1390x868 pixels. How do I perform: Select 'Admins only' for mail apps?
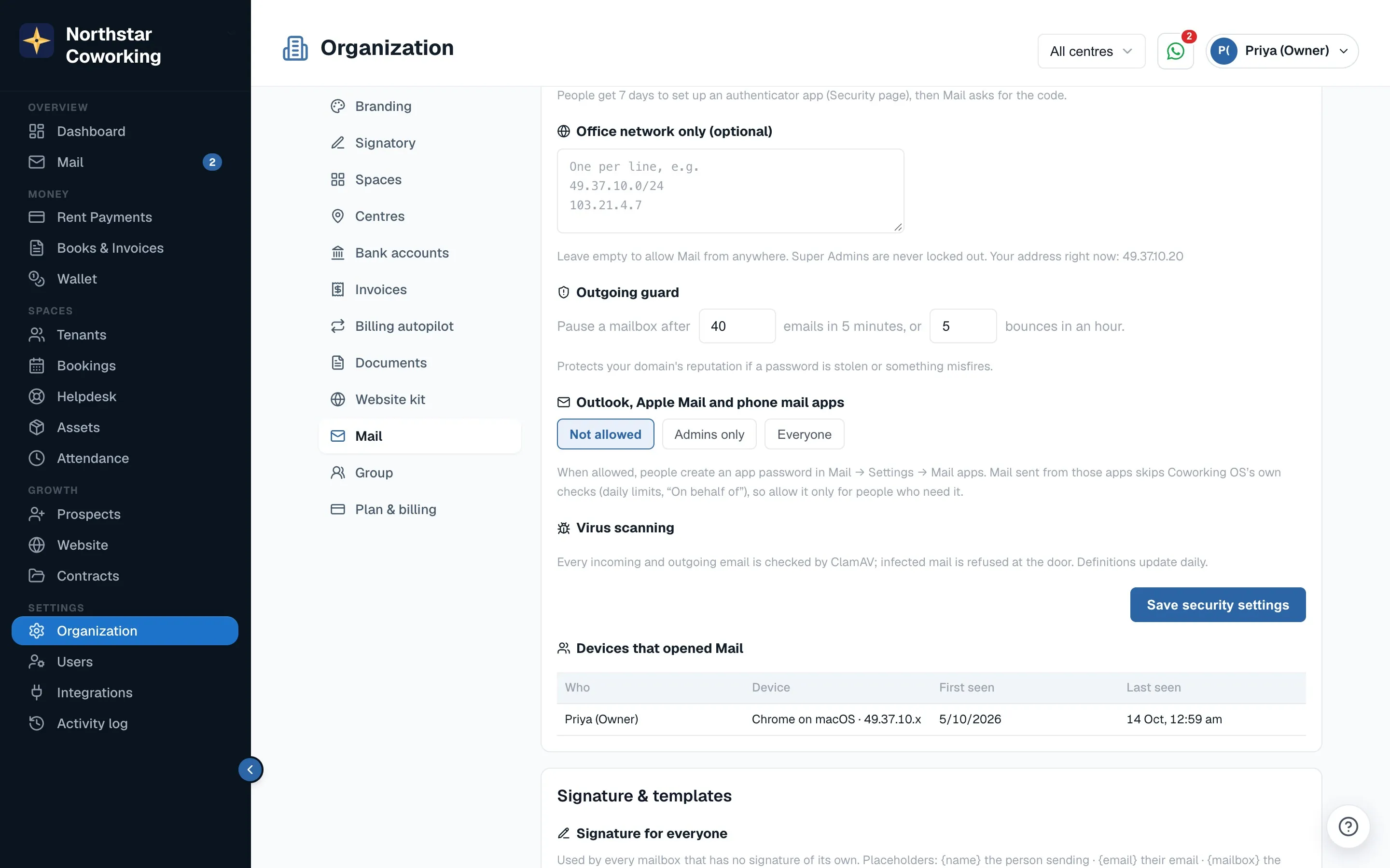(x=709, y=434)
